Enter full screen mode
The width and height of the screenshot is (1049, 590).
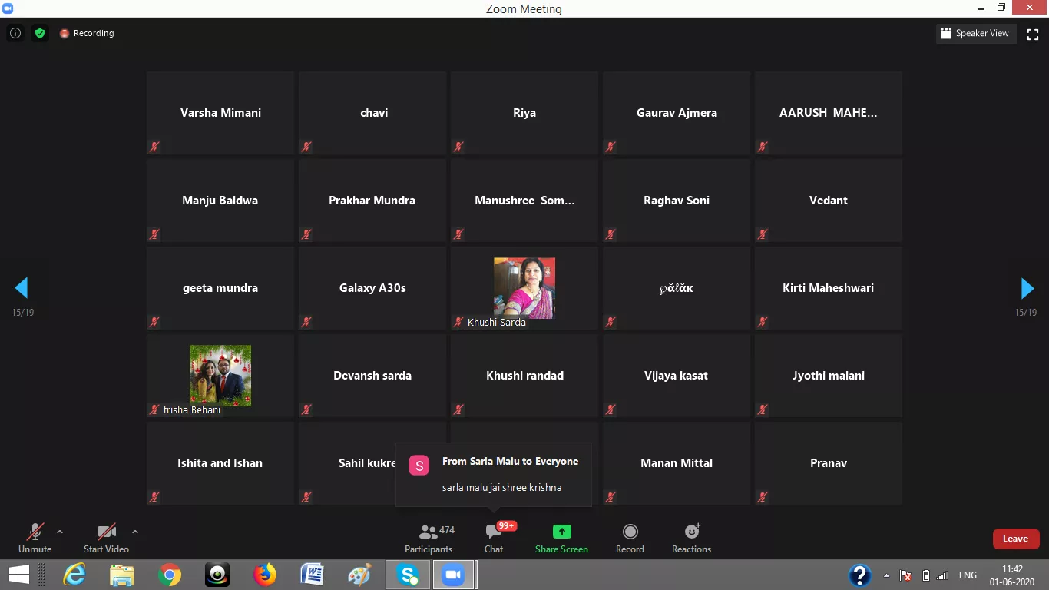(x=1033, y=34)
